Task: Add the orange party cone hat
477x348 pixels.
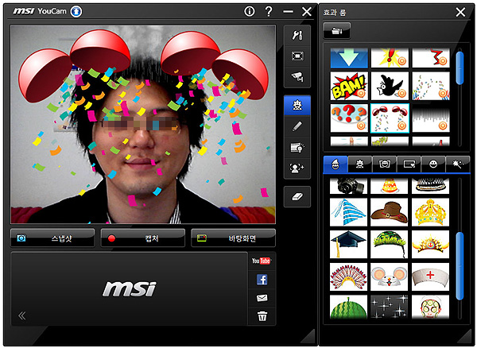Action: [389, 186]
